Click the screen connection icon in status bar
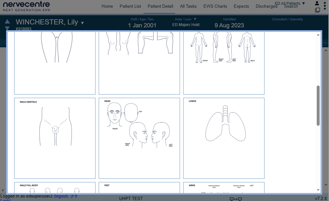Viewport: 329px width, 201px height. (236, 199)
